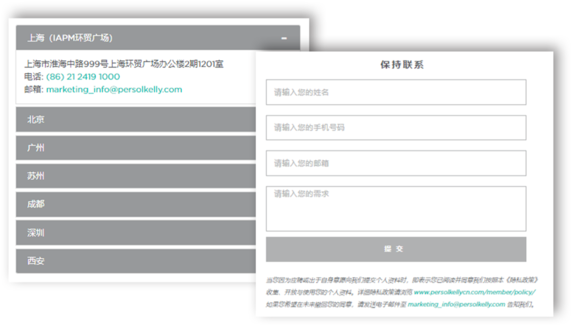Image resolution: width=577 pixels, height=328 pixels.
Task: Expand the 北京 office section
Action: 134,120
